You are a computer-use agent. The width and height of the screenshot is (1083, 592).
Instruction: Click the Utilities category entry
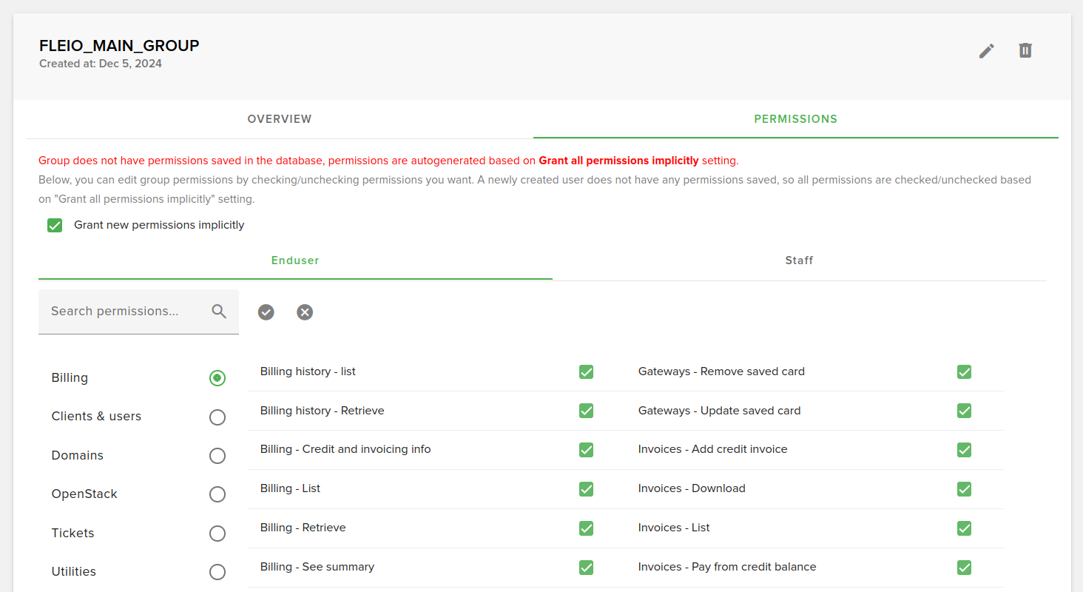(217, 571)
